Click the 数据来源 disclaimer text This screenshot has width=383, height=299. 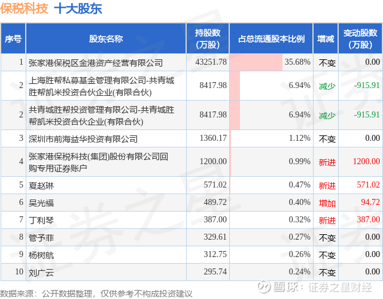coord(96,294)
